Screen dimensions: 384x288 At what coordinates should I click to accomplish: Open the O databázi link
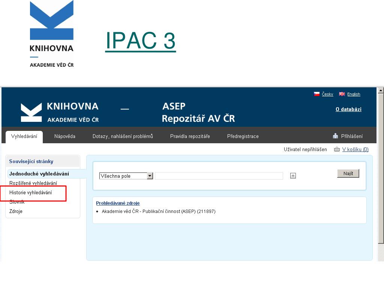click(x=348, y=109)
